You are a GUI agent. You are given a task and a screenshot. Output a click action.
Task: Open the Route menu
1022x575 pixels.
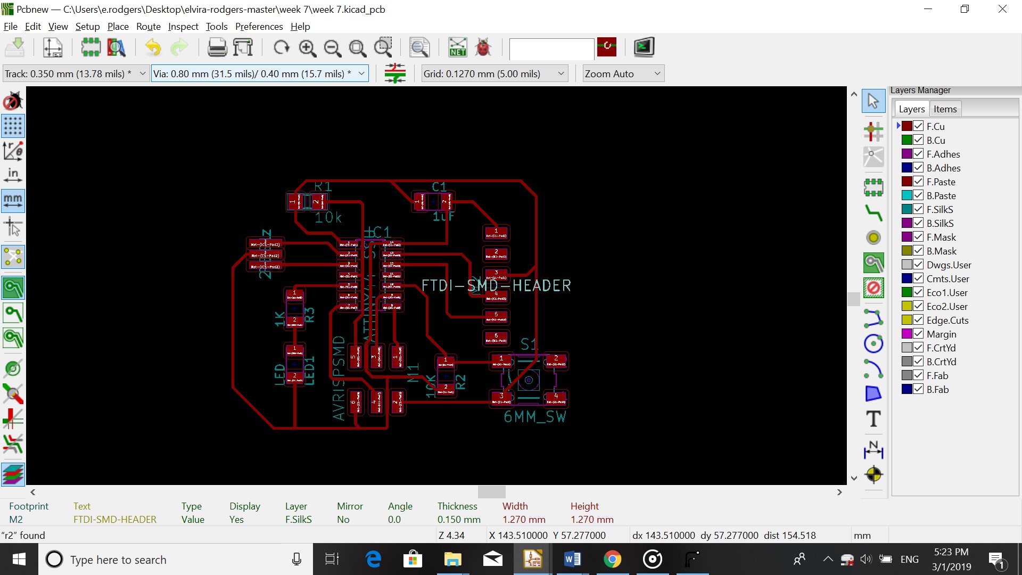[x=148, y=27]
